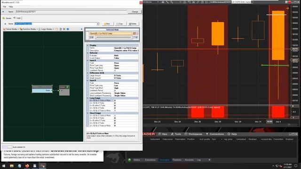Open the Tools menu in Control Center
The height and width of the screenshot is (169, 301).
[x=175, y=134]
